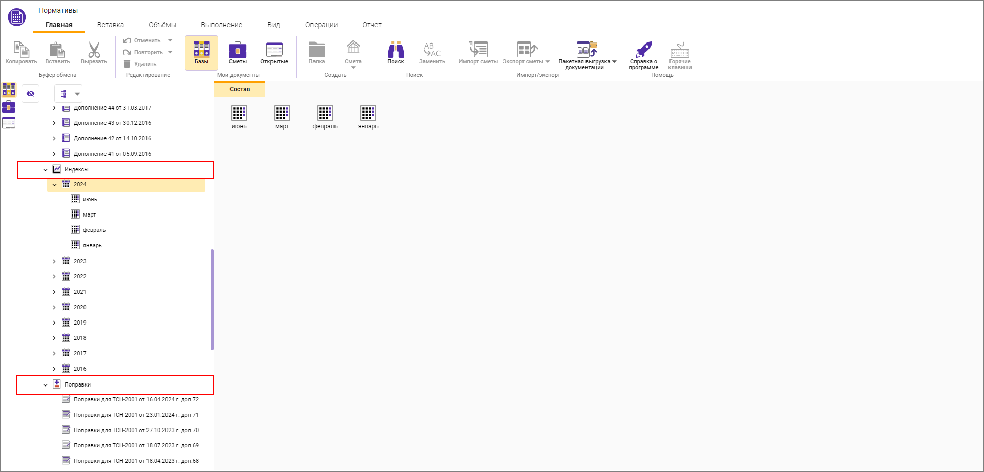Toggle the hidden items eye button
This screenshot has width=984, height=472.
click(31, 94)
